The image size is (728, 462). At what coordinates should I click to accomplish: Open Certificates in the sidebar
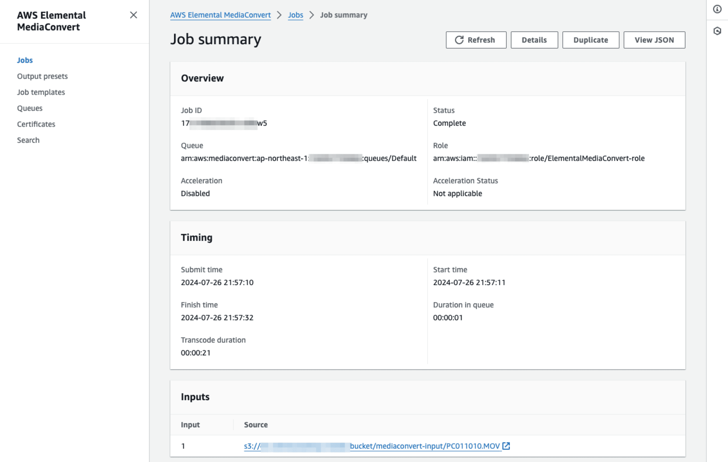[36, 124]
